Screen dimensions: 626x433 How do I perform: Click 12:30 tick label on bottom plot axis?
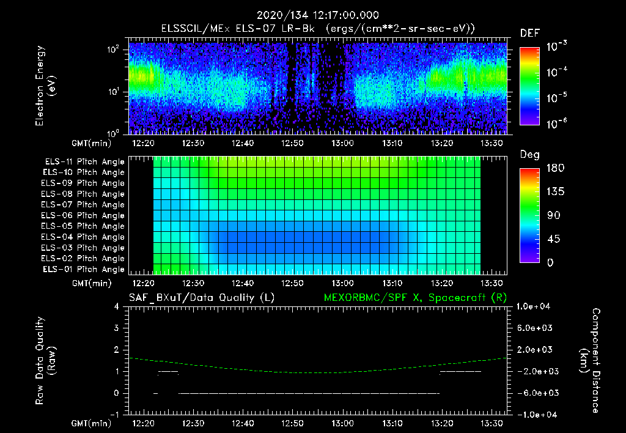click(x=193, y=423)
